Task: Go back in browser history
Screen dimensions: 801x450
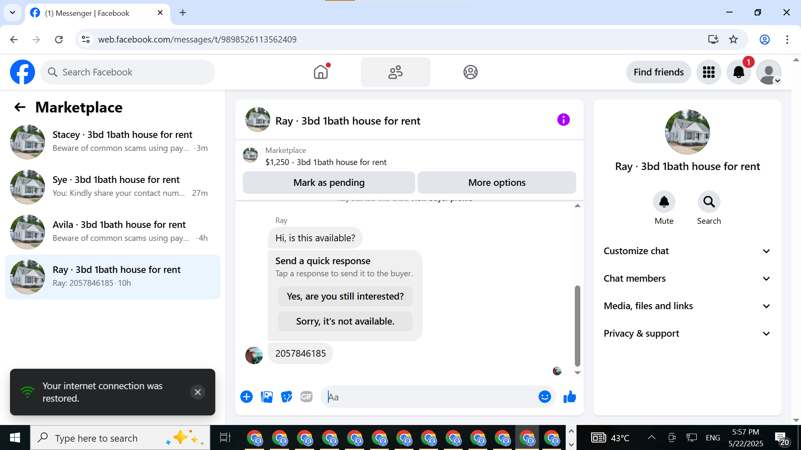Action: [x=14, y=40]
